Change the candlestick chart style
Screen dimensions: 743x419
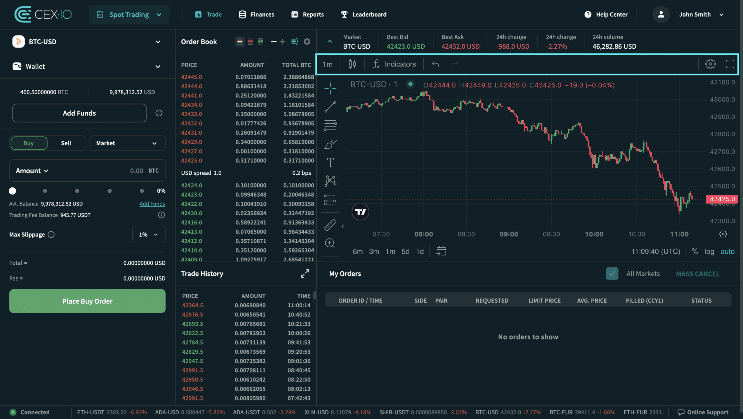(x=352, y=64)
